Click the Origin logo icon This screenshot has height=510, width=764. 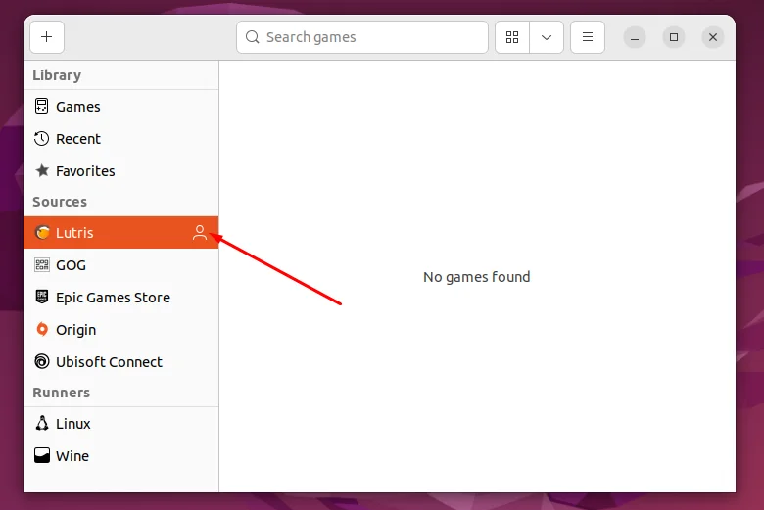point(42,329)
